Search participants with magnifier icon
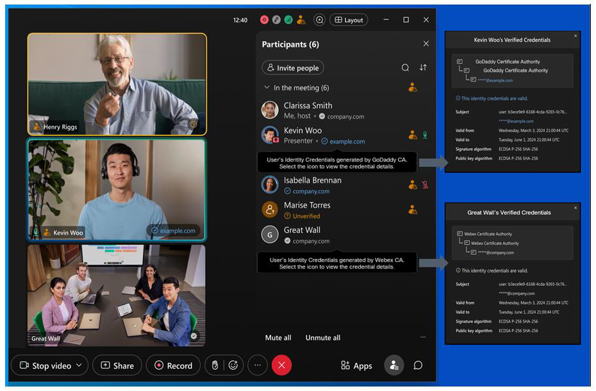Viewport: 596px width, 391px height. point(405,68)
